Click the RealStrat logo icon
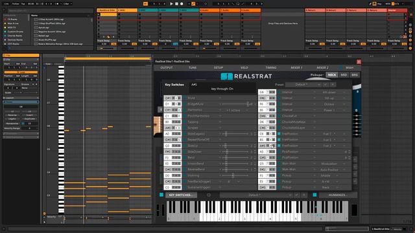Image resolution: width=415 pixels, height=233 pixels. (226, 76)
